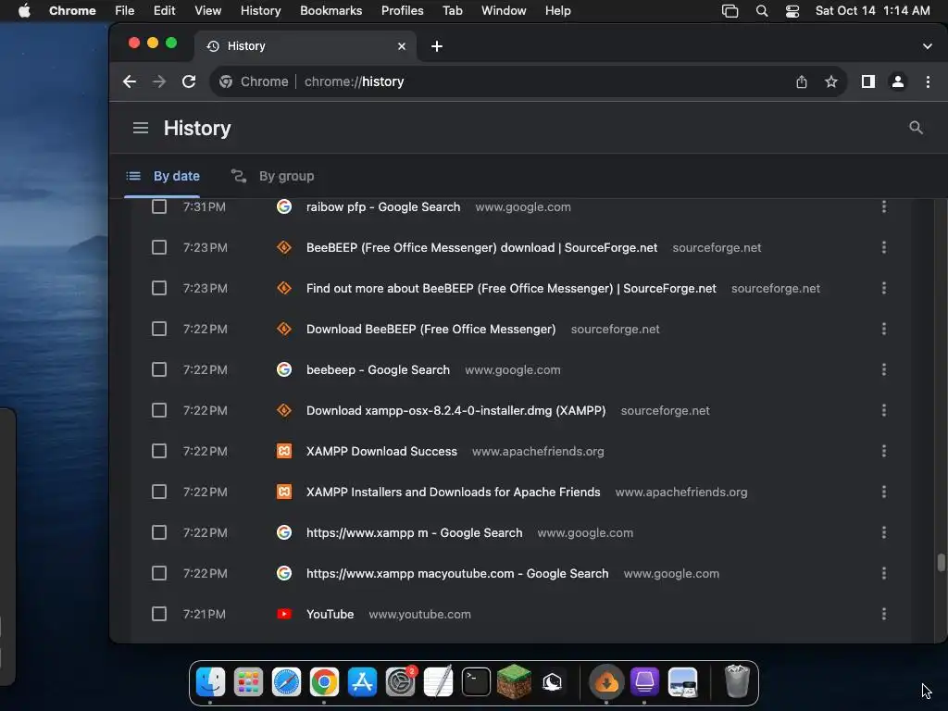Open the XAMPP Download Success link
This screenshot has width=948, height=711.
click(381, 451)
